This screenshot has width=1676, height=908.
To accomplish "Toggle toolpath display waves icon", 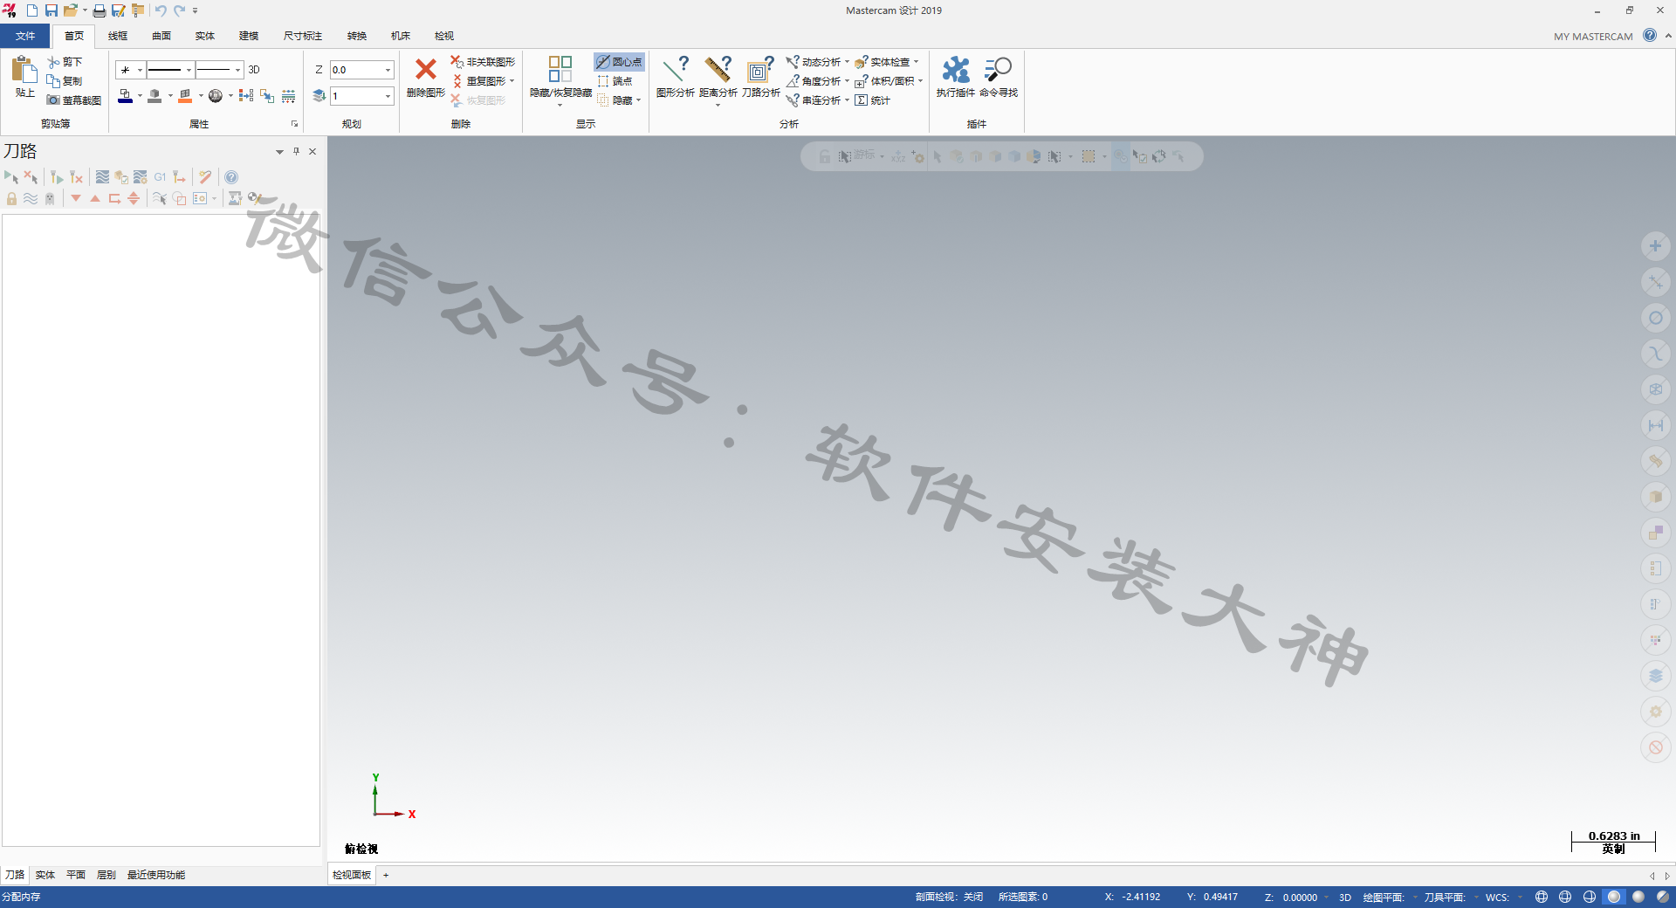I will click(31, 198).
